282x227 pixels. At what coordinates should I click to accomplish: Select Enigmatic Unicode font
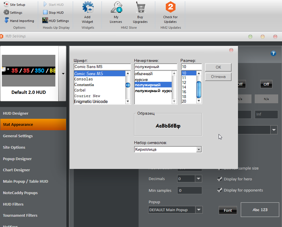click(100, 101)
